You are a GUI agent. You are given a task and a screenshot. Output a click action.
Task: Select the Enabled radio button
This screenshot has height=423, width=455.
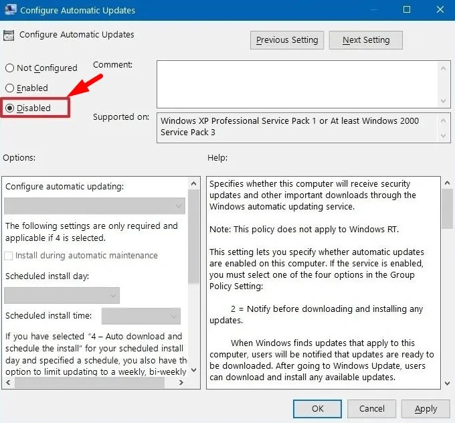tap(9, 88)
